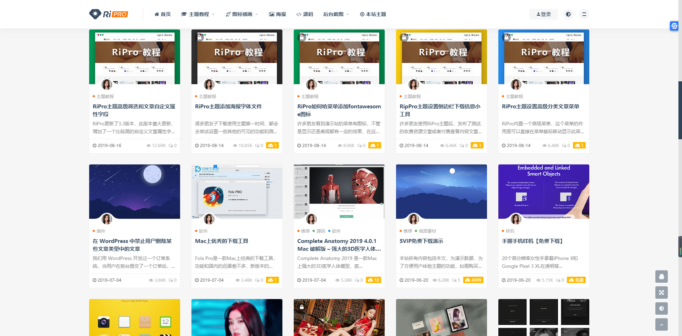Open the 源码 menu item

304,14
